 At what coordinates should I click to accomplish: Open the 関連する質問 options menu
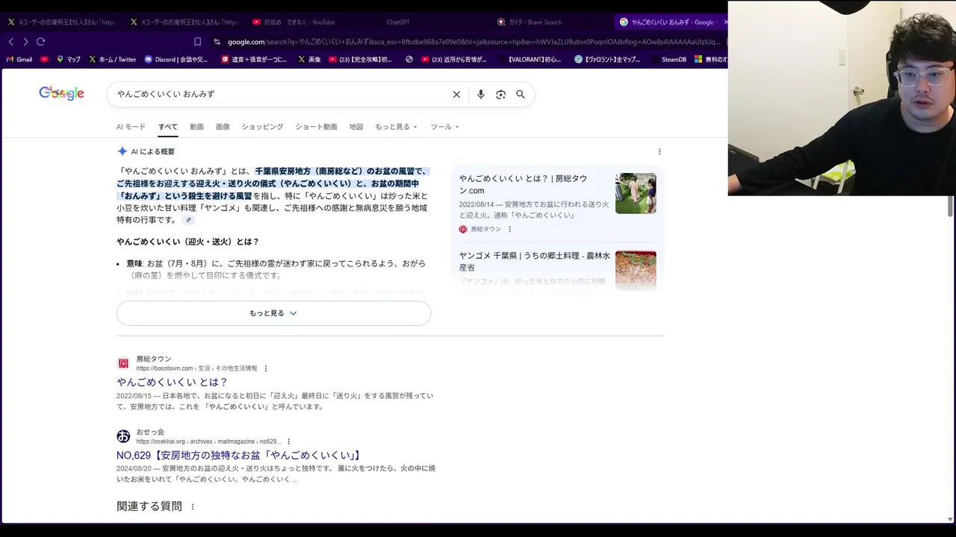tap(193, 506)
